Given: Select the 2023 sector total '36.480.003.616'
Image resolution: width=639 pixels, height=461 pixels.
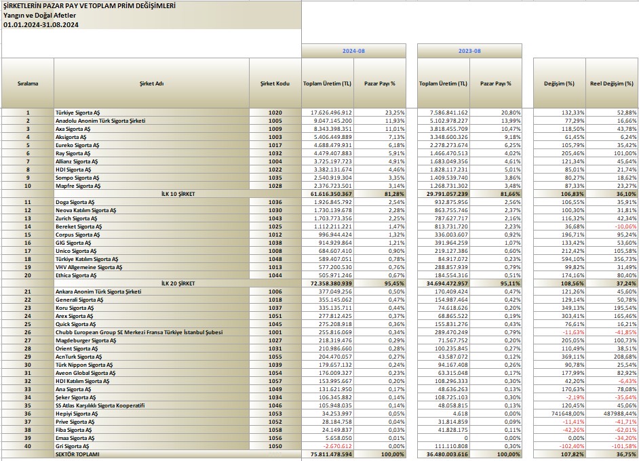Looking at the screenshot, I should click(444, 454).
